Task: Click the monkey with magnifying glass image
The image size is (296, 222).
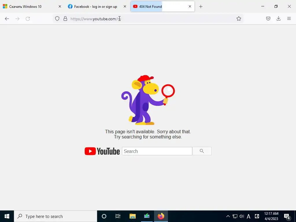Action: point(148,100)
